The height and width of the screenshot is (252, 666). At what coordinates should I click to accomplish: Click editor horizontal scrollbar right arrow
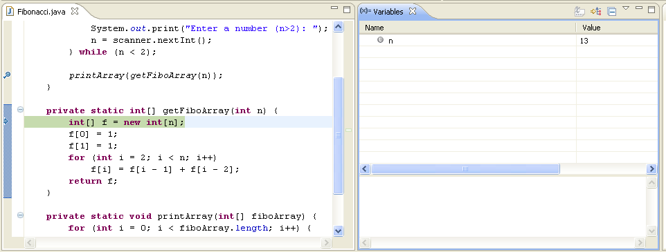326,243
